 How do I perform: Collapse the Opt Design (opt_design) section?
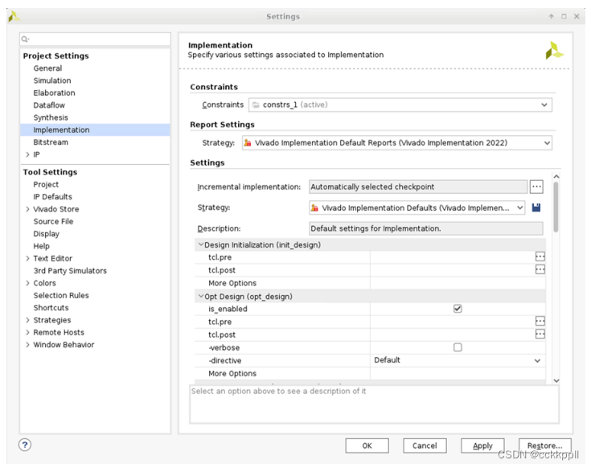[201, 296]
